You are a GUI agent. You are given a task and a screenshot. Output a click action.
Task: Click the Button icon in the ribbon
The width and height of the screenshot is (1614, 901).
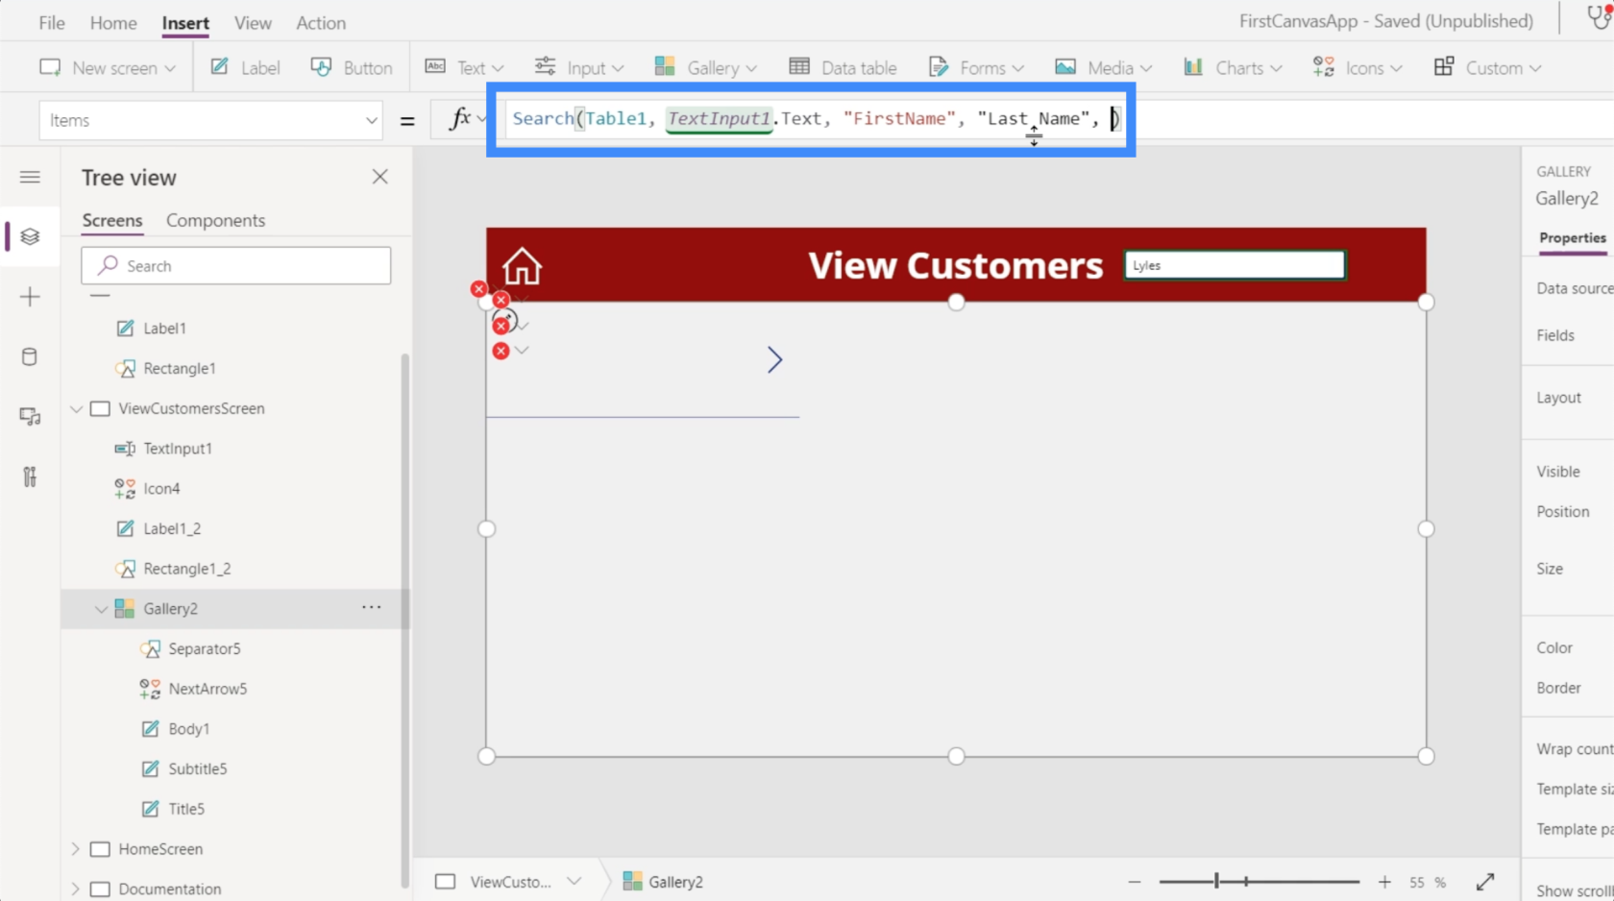pyautogui.click(x=321, y=67)
